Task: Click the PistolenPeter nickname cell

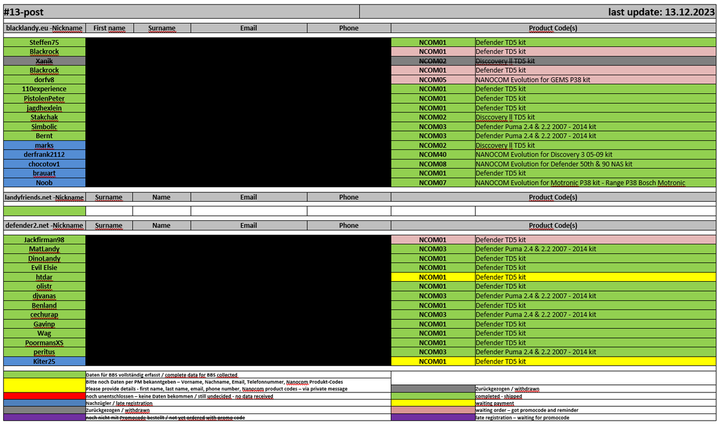Action: coord(44,99)
